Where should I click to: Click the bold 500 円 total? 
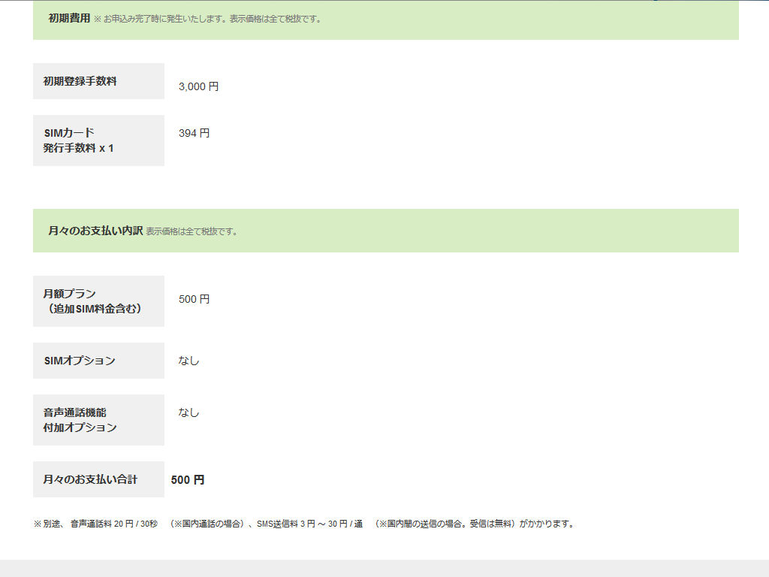[188, 480]
